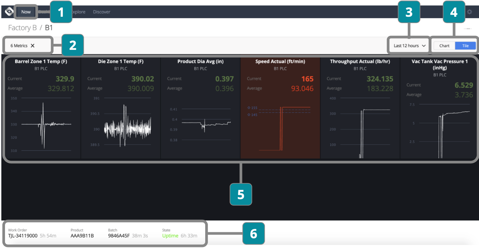The image size is (479, 248).
Task: Go to the Discover menu item
Action: click(x=102, y=12)
